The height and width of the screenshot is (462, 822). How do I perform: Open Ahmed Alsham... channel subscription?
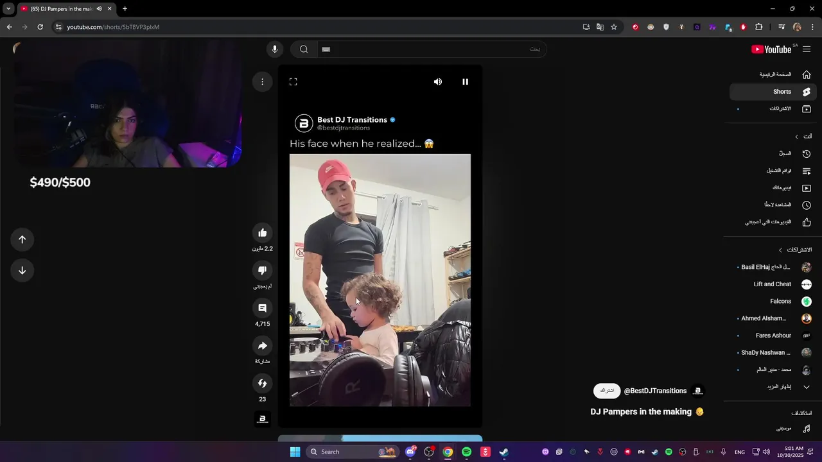click(774, 318)
